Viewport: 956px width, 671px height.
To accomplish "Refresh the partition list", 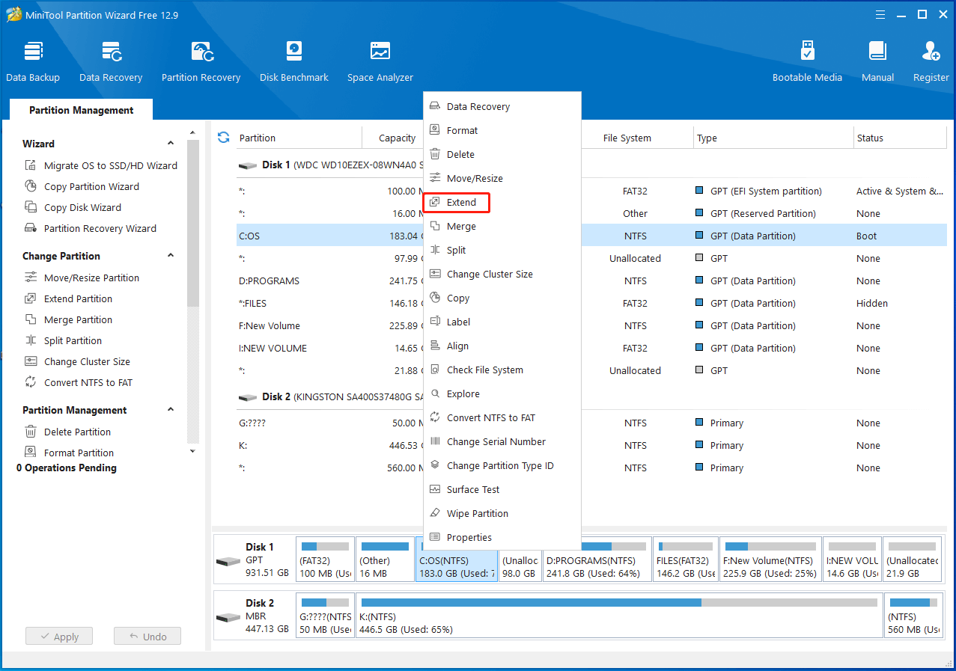I will (x=223, y=138).
